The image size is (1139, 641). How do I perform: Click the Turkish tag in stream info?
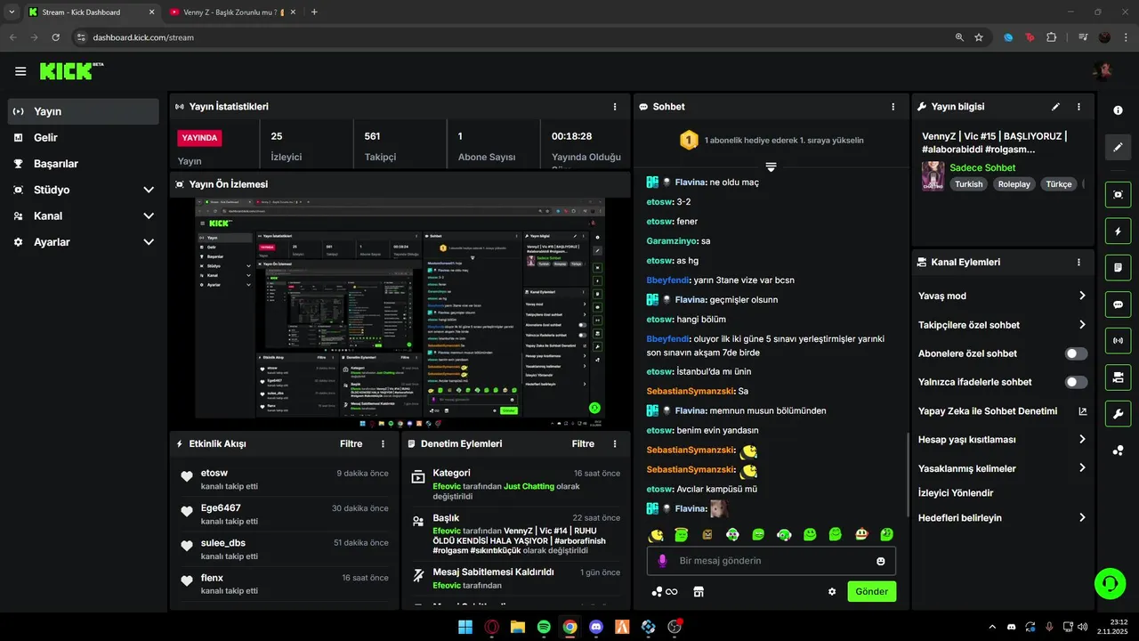click(969, 184)
